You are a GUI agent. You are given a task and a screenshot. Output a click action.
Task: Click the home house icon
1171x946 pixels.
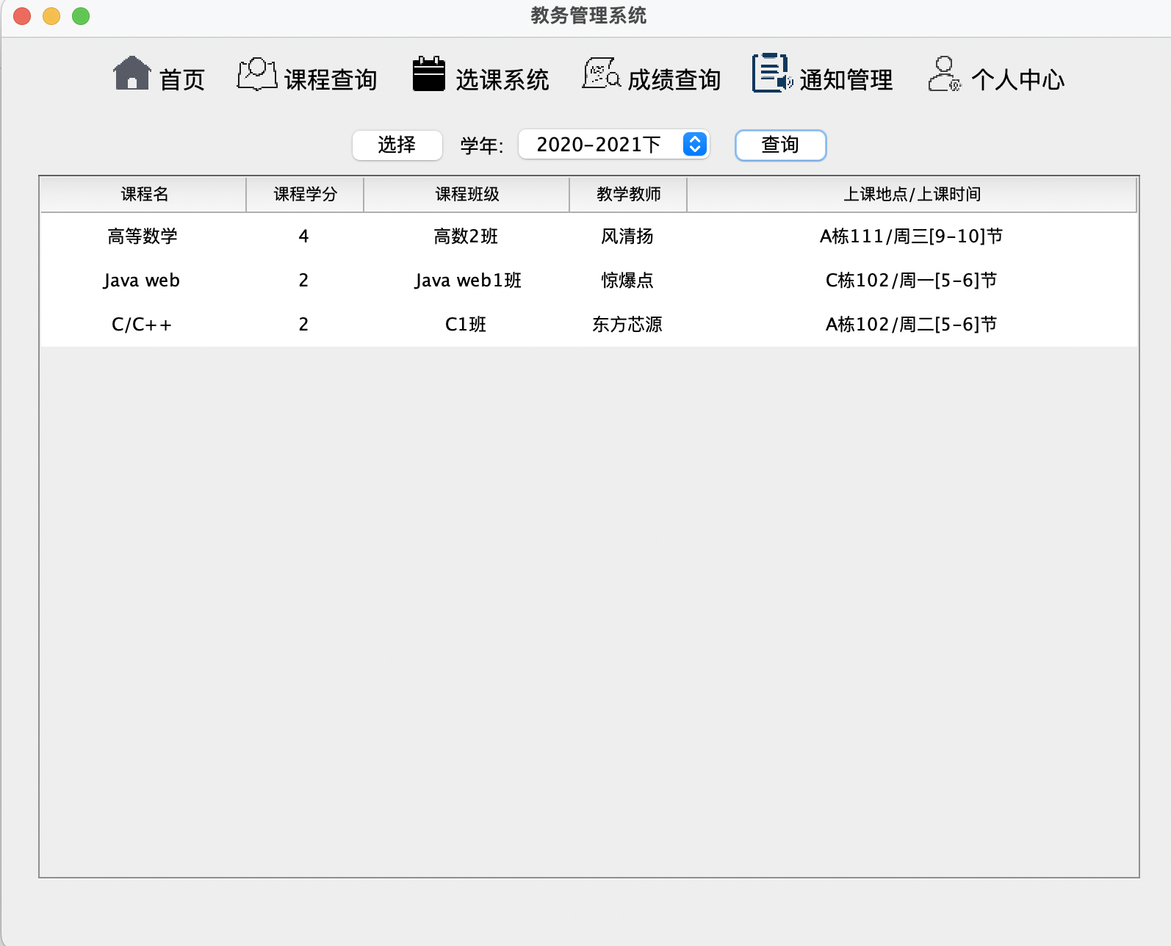coord(132,73)
